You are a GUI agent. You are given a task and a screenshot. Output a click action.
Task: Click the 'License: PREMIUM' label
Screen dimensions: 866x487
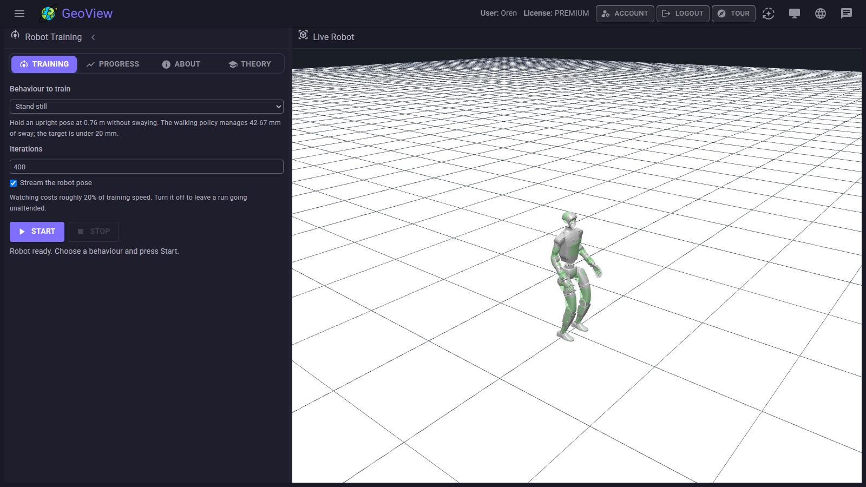(556, 14)
